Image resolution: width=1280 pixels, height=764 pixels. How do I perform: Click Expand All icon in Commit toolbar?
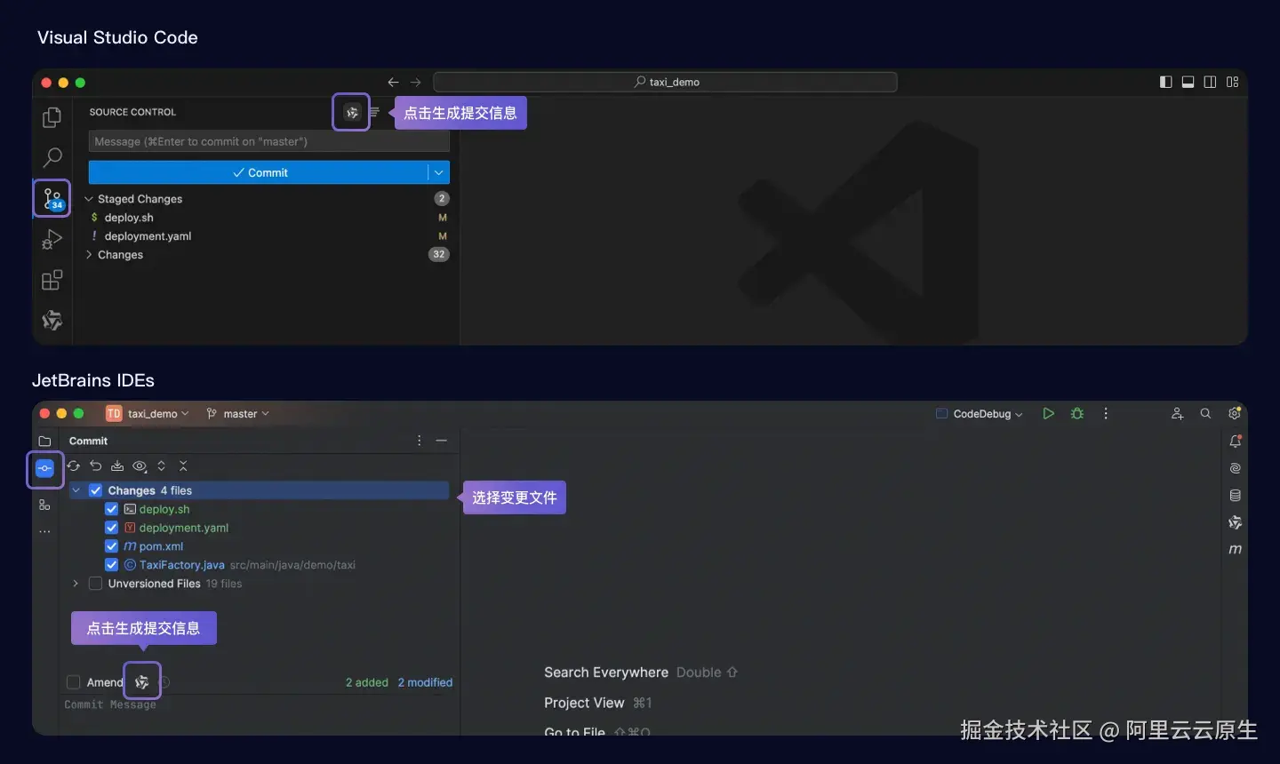coord(161,466)
